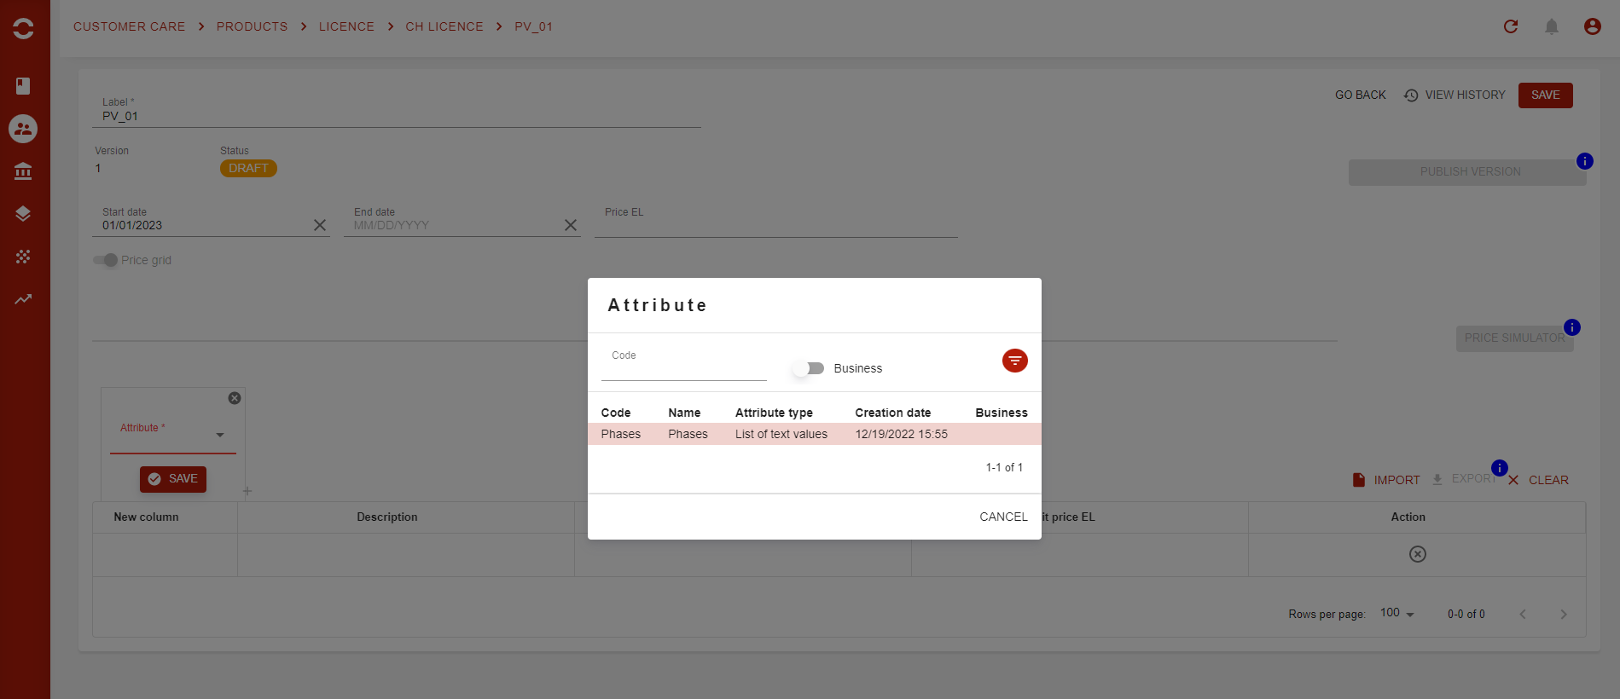The image size is (1620, 699).
Task: Click the info icon next to Publish Version
Action: (x=1584, y=161)
